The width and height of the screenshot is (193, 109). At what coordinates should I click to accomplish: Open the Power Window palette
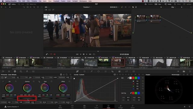point(99,71)
